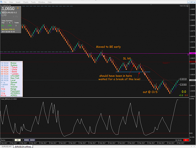Select 'waited for a break of this level' text

(x=119, y=79)
